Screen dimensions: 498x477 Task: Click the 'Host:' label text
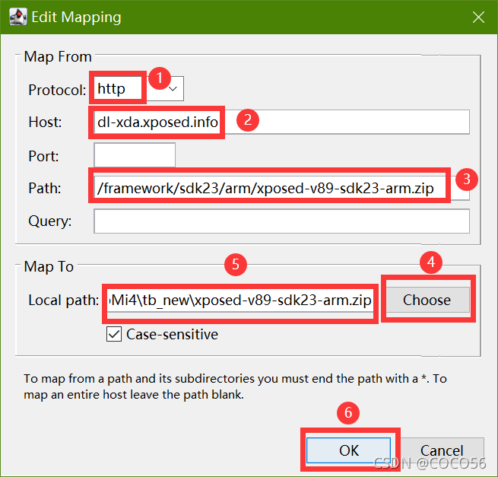(45, 122)
